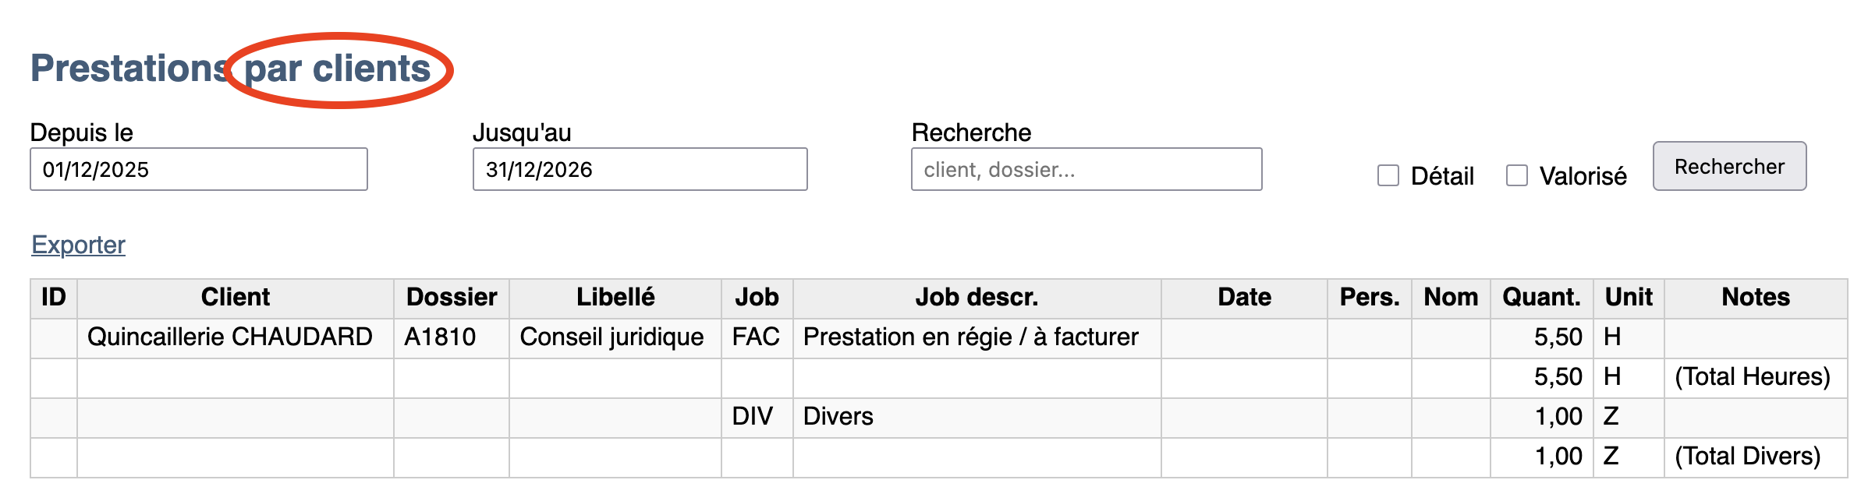Click the Conseil juridique cell
Image resolution: width=1861 pixels, height=494 pixels.
(x=611, y=337)
